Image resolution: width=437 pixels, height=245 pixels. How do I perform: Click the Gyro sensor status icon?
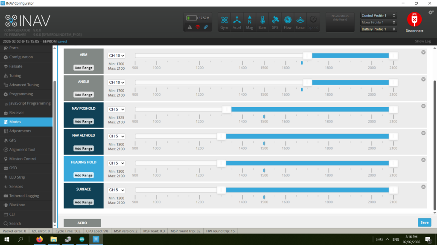(224, 22)
